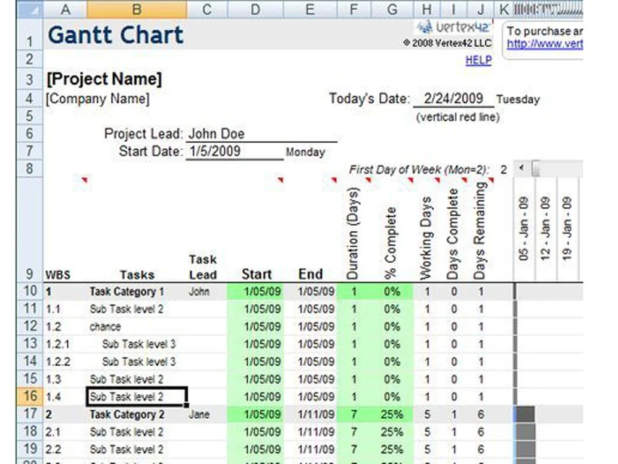Viewport: 618px width, 464px height.
Task: Click the 19 - Jan - 09 date header
Action: (567, 228)
